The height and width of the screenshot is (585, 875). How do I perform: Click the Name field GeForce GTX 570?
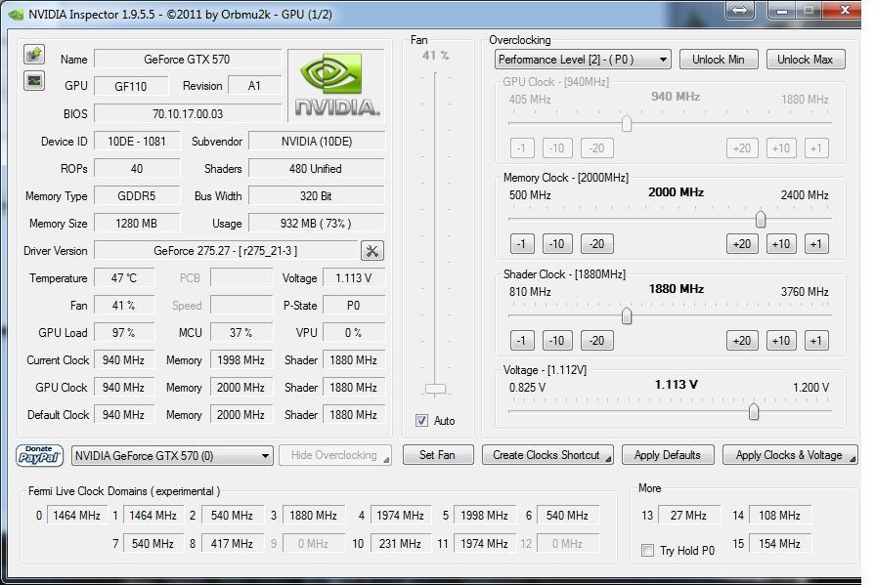click(x=188, y=60)
